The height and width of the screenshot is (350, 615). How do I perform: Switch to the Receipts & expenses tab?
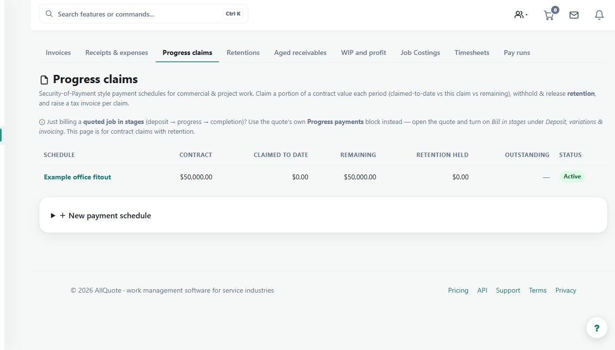tap(117, 52)
